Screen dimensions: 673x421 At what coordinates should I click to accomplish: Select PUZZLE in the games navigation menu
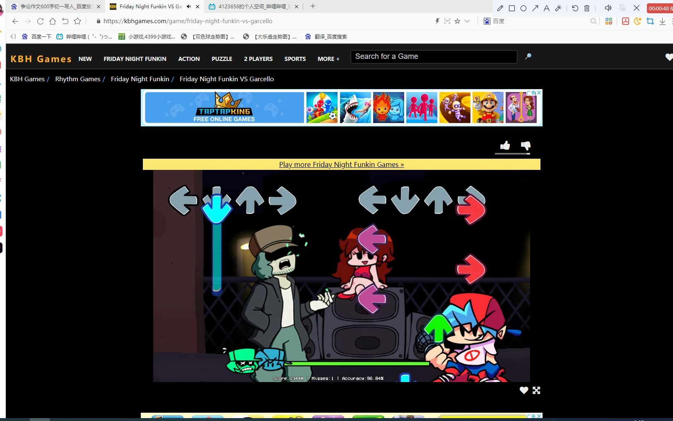tap(222, 59)
